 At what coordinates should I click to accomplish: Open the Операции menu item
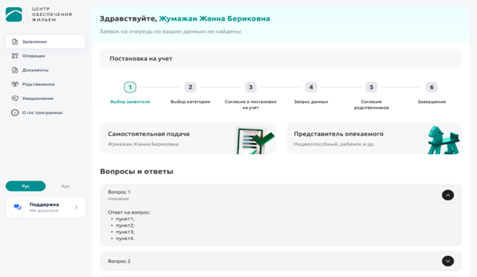46,56
